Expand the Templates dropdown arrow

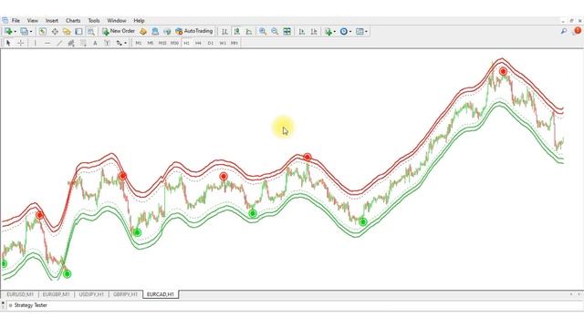pyautogui.click(x=366, y=32)
